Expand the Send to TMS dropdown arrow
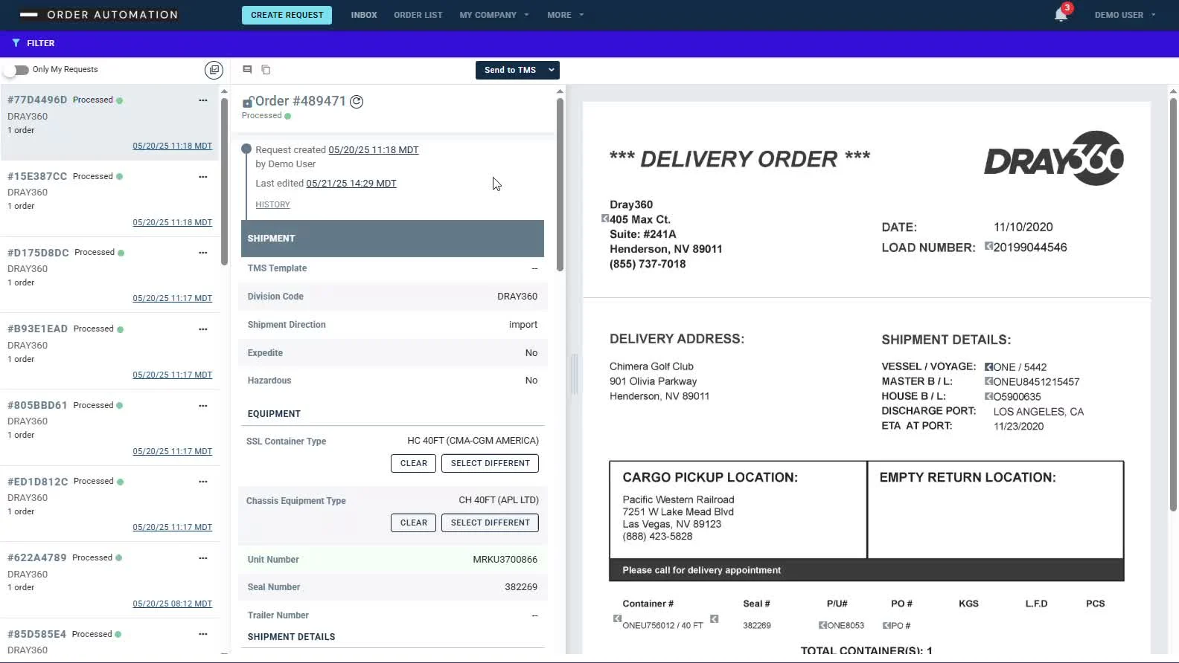 coord(552,70)
